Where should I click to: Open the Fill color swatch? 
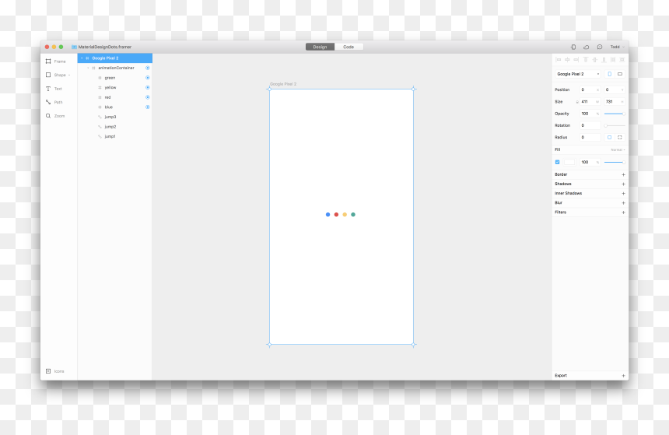[x=569, y=162]
